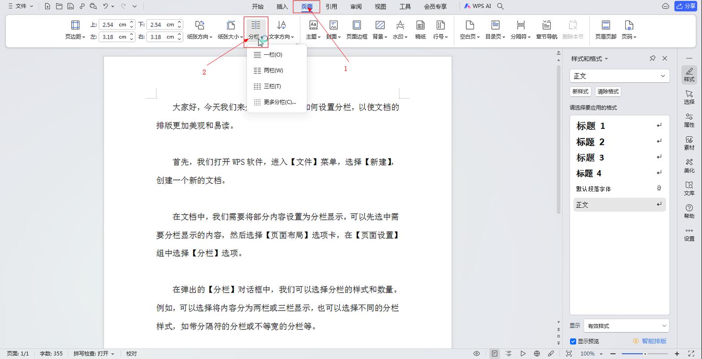Open the 文库 library sidebar tool

pos(689,188)
